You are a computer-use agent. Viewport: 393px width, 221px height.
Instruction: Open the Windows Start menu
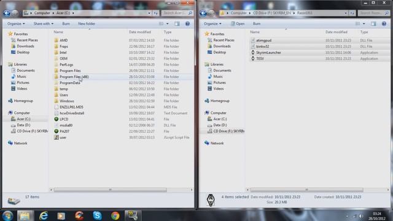click(x=7, y=215)
